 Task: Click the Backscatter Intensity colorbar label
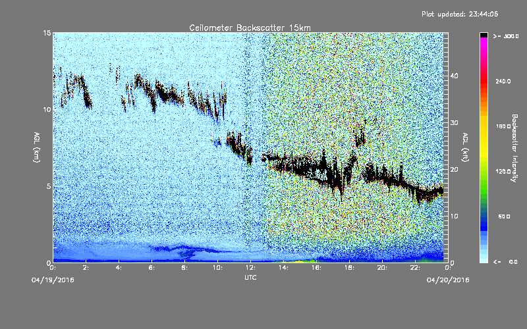tap(514, 148)
